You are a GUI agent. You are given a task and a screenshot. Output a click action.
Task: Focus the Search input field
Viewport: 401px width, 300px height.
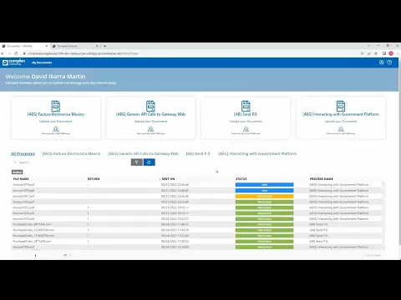click(71, 162)
